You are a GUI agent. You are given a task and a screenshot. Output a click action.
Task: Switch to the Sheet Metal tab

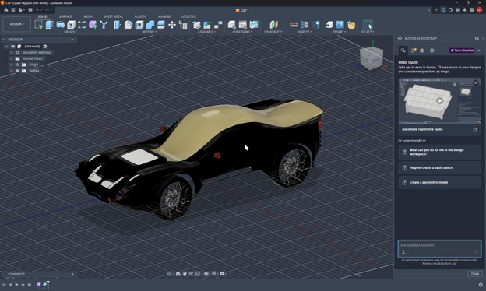113,16
